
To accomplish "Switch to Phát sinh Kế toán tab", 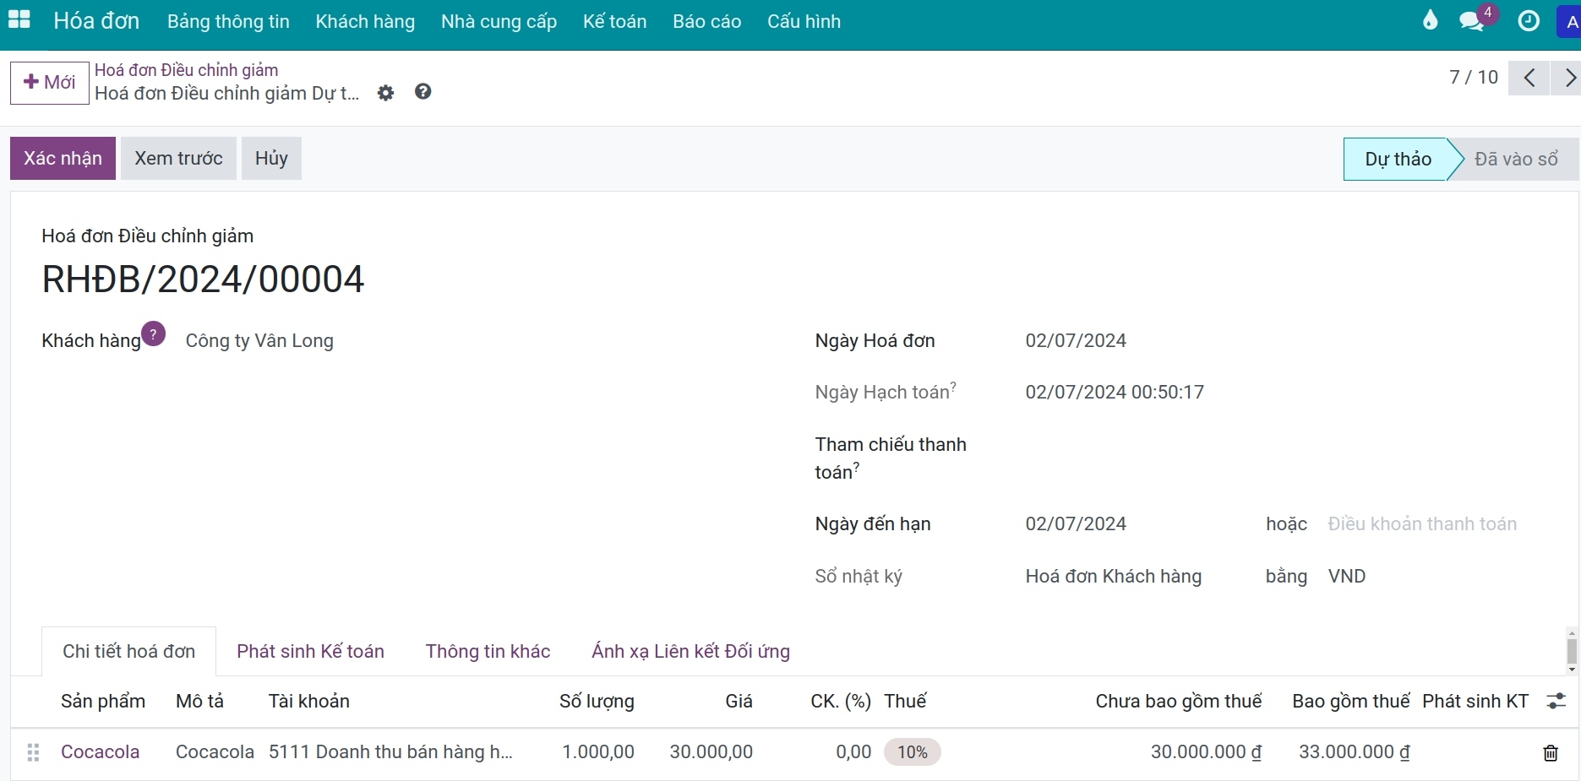I will pos(310,652).
